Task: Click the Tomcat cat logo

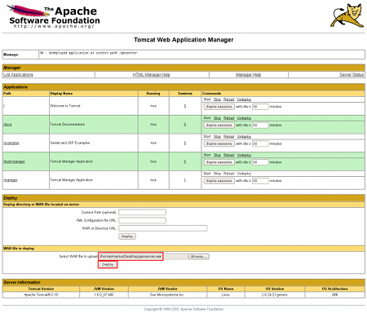Action: [x=347, y=15]
